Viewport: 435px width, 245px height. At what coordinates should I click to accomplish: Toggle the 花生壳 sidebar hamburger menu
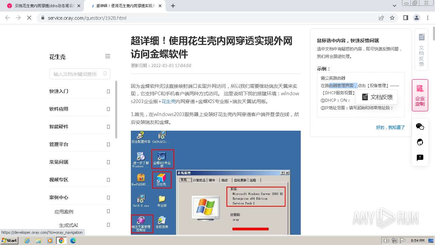tap(108, 56)
